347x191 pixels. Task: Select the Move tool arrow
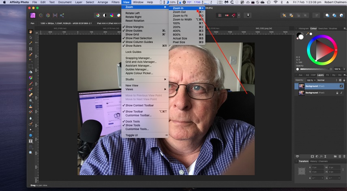[30, 37]
